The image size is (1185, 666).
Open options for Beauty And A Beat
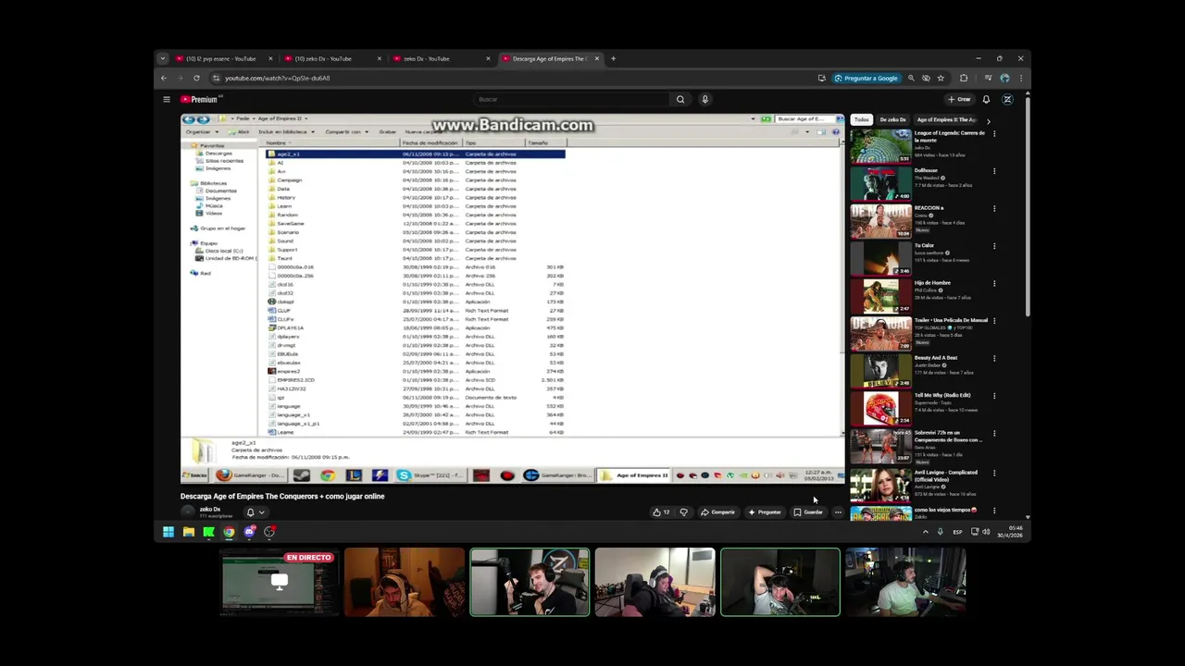tap(994, 358)
